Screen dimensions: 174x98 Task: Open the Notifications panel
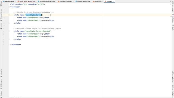173,19
